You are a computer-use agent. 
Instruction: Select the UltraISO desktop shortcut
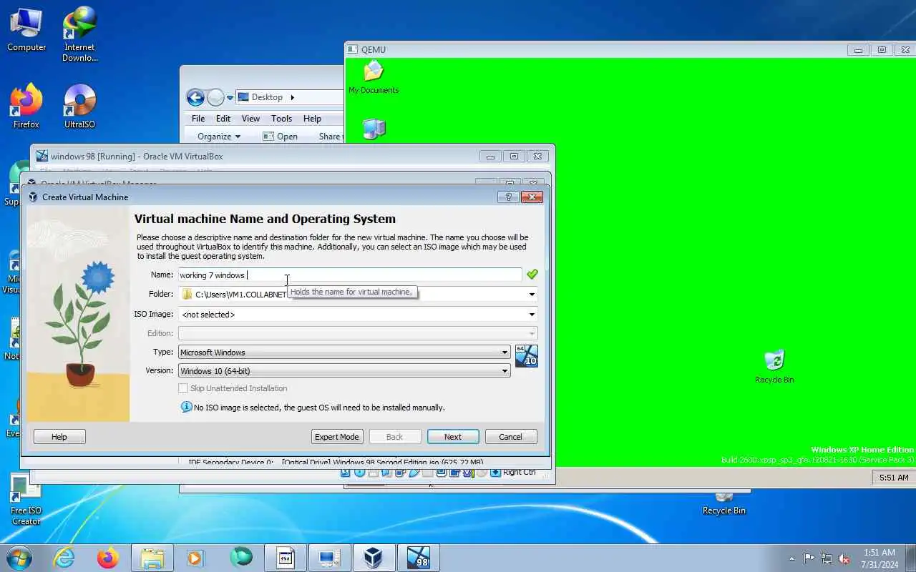point(79,106)
